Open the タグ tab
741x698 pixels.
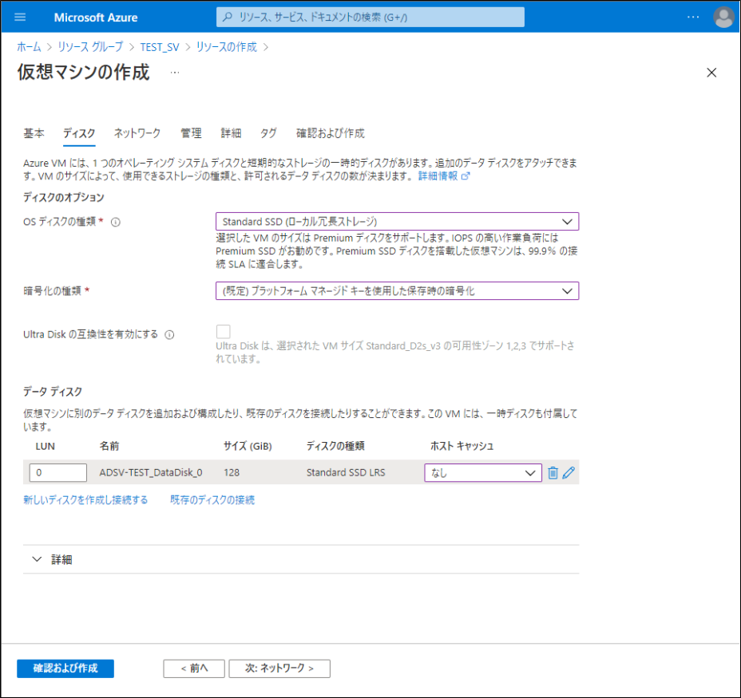coord(268,134)
